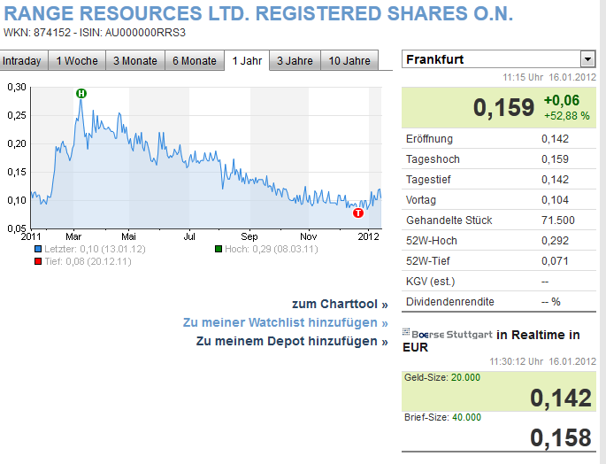Click the Boerse Stuttgart logo

[x=448, y=334]
